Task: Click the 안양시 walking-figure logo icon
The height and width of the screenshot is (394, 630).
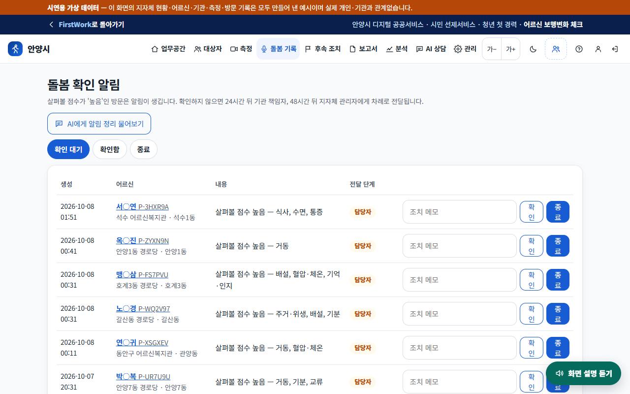Action: 15,49
